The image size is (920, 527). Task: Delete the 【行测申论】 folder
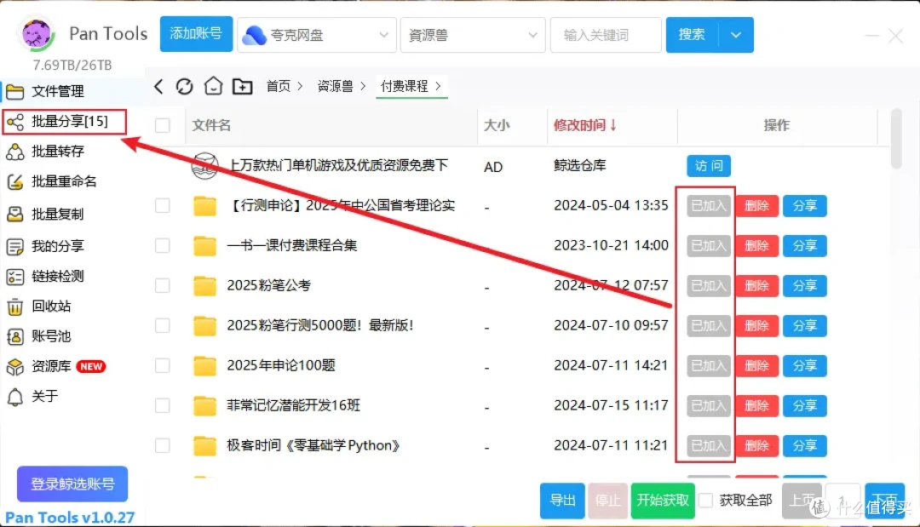tap(757, 206)
